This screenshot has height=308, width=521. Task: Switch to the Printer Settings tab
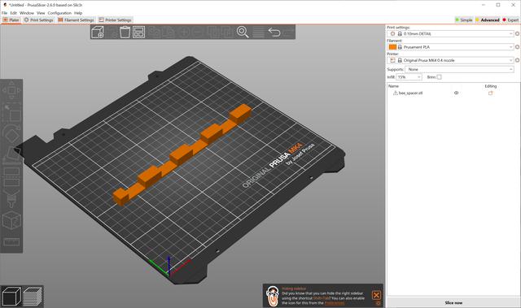click(x=115, y=20)
